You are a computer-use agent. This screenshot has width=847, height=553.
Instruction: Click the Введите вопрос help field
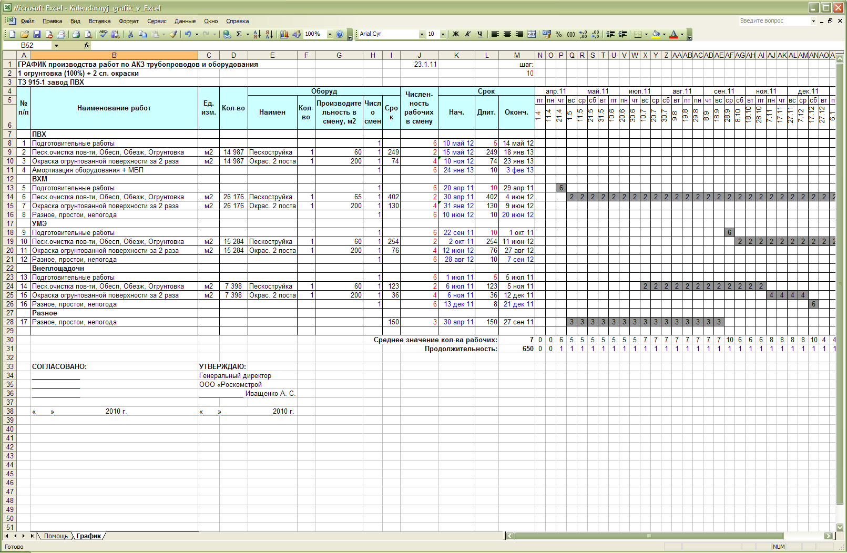coord(774,21)
